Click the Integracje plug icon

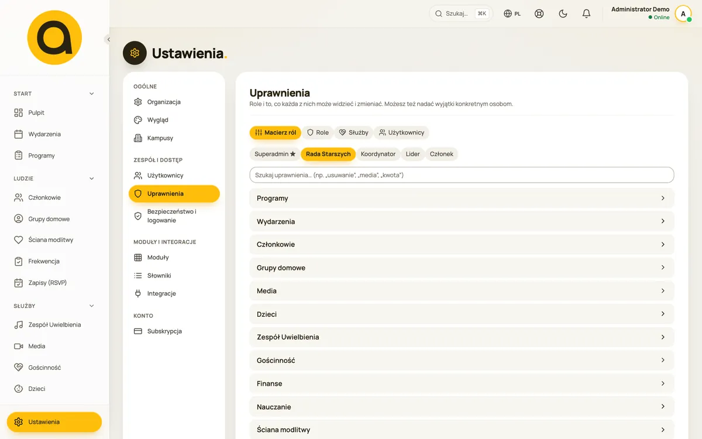tap(138, 294)
